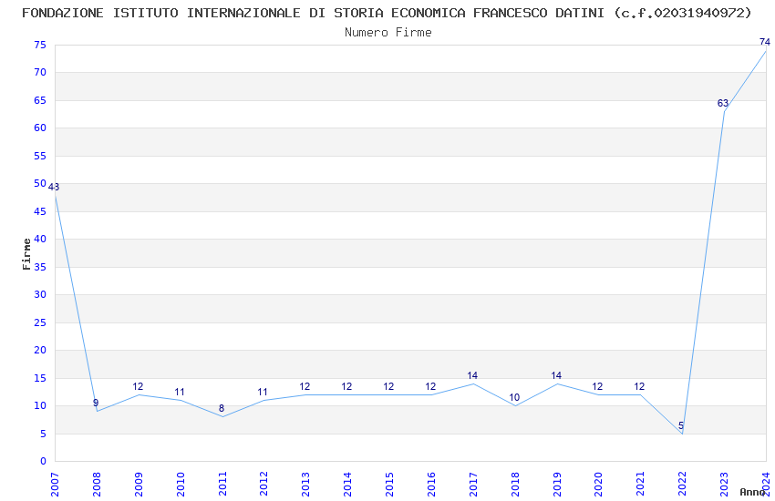775x501 pixels.
Task: Click the subtitle Numero Firme
Action: (388, 33)
